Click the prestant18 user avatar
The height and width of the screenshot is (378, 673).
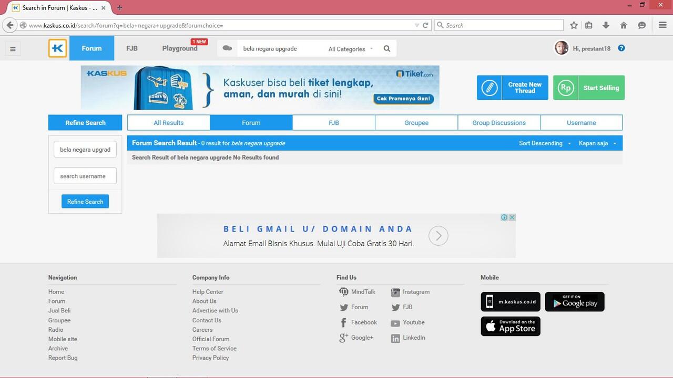pos(562,48)
